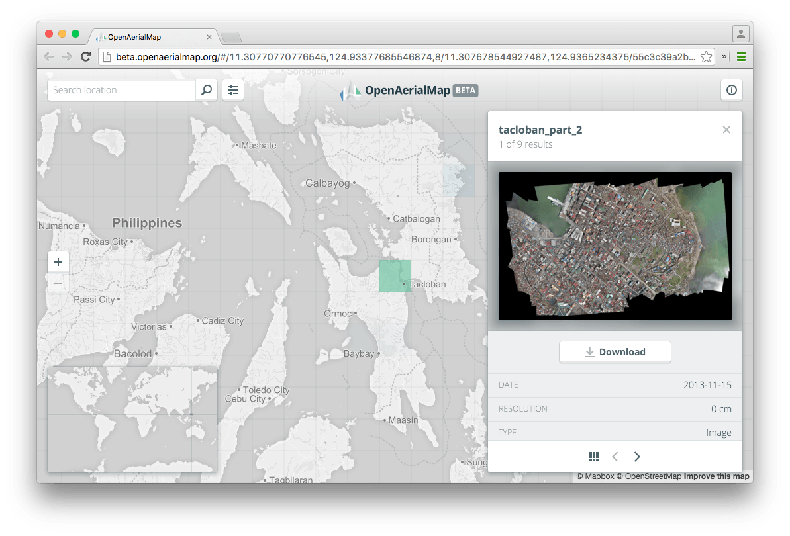Screen dimensions: 790x536
Task: Click the '1 of 9 results' text
Action: click(526, 144)
